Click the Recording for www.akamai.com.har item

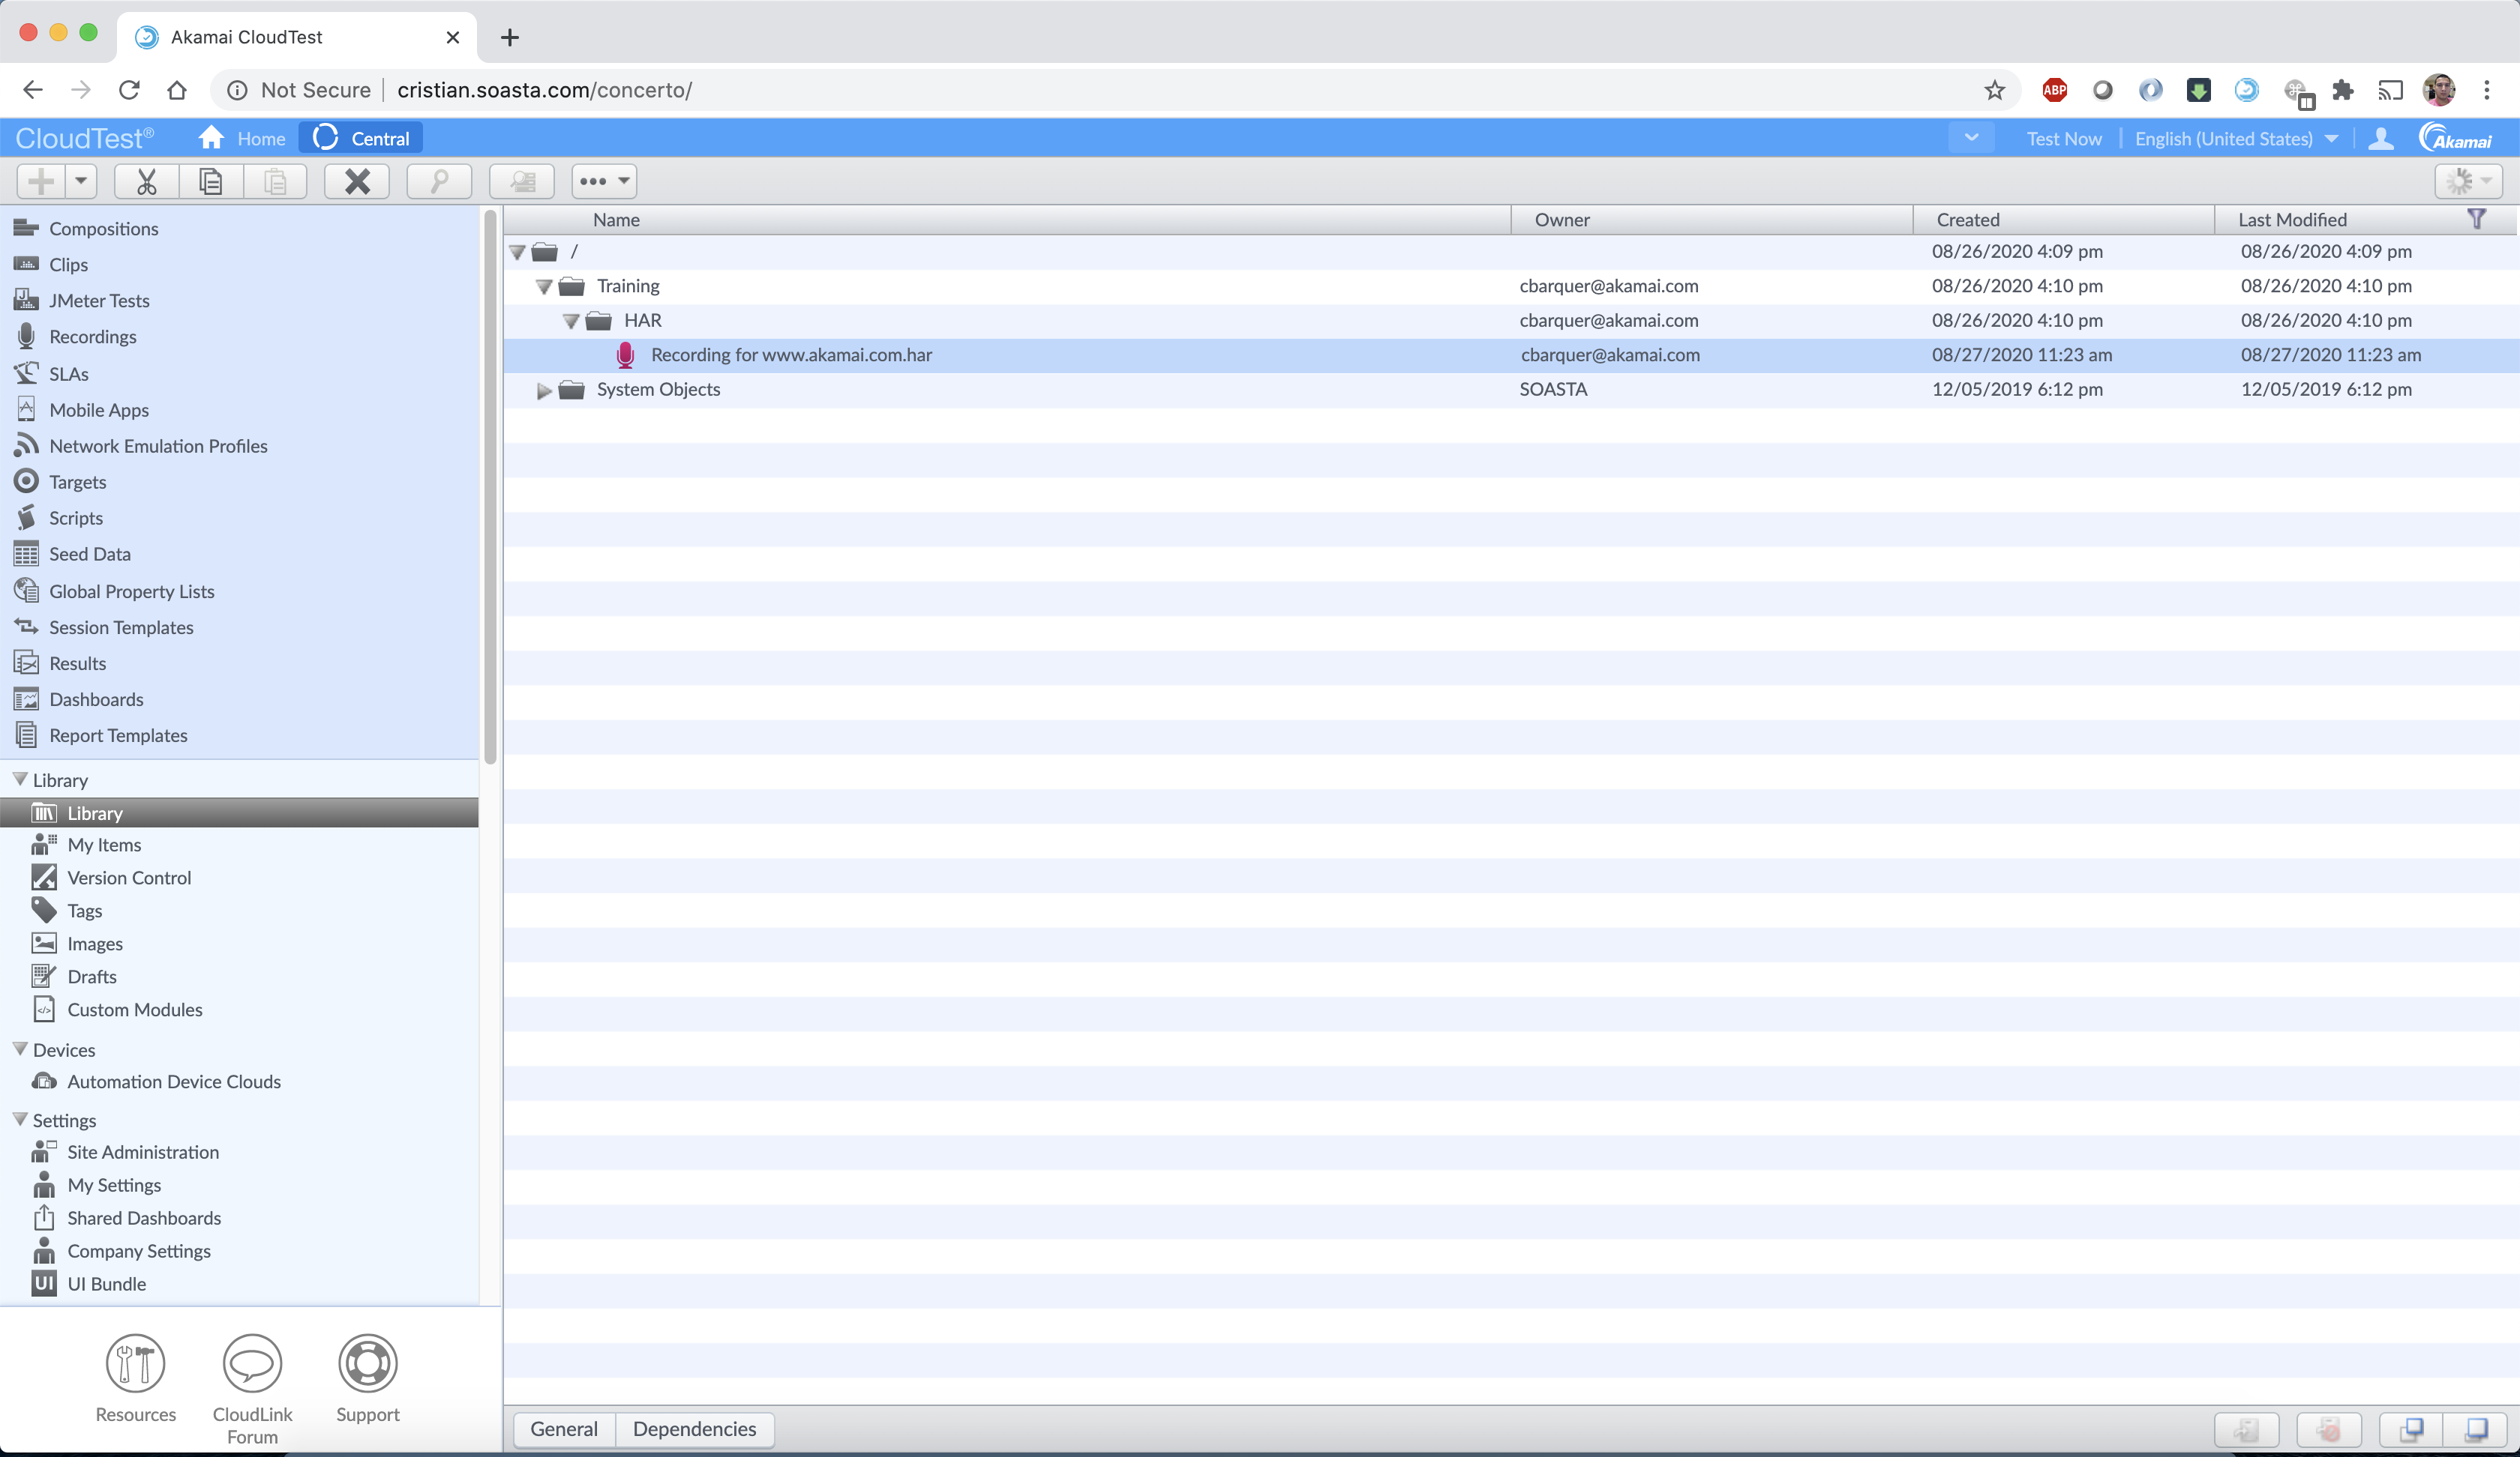pos(791,354)
